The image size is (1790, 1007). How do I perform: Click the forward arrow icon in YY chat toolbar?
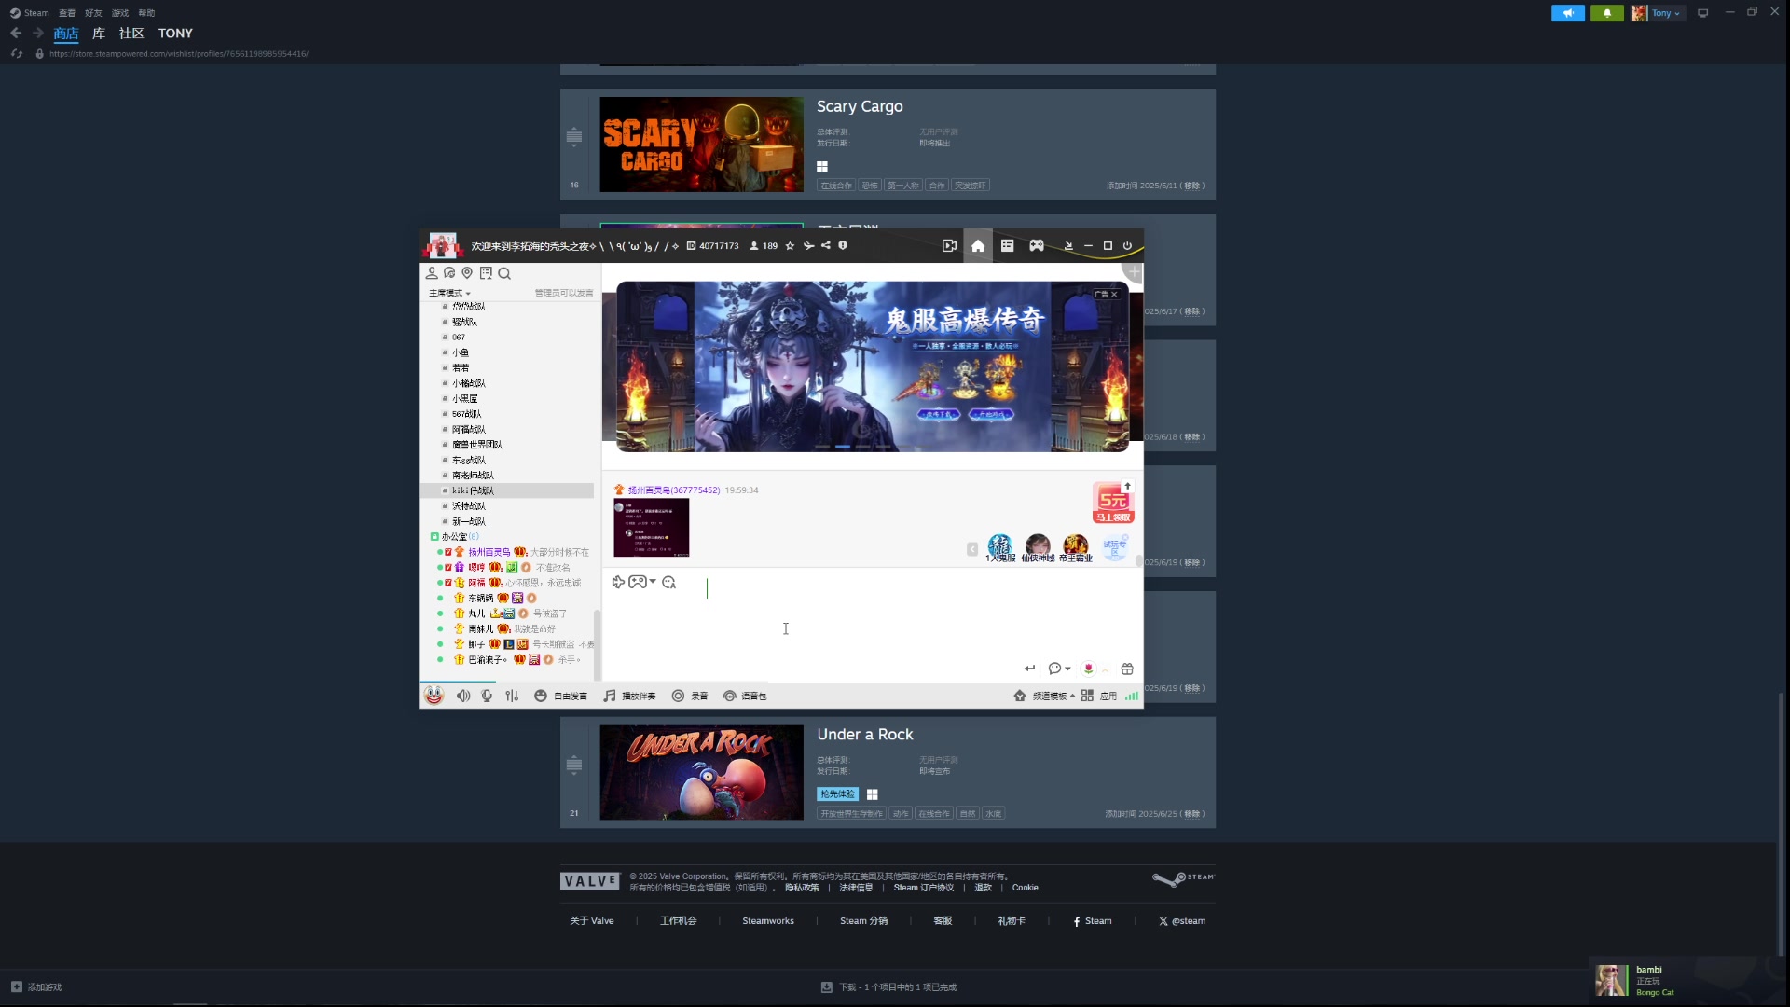click(618, 582)
